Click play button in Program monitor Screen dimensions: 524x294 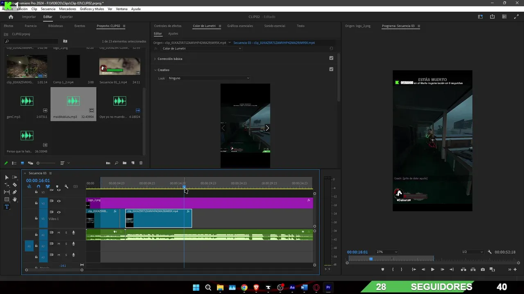[x=432, y=269]
